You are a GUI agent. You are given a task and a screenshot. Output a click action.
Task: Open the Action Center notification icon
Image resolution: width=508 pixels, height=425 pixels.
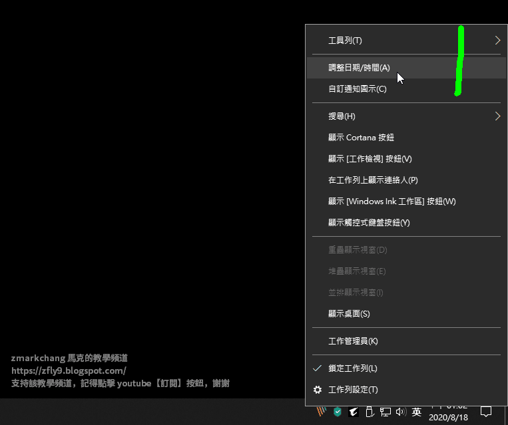pos(486,412)
